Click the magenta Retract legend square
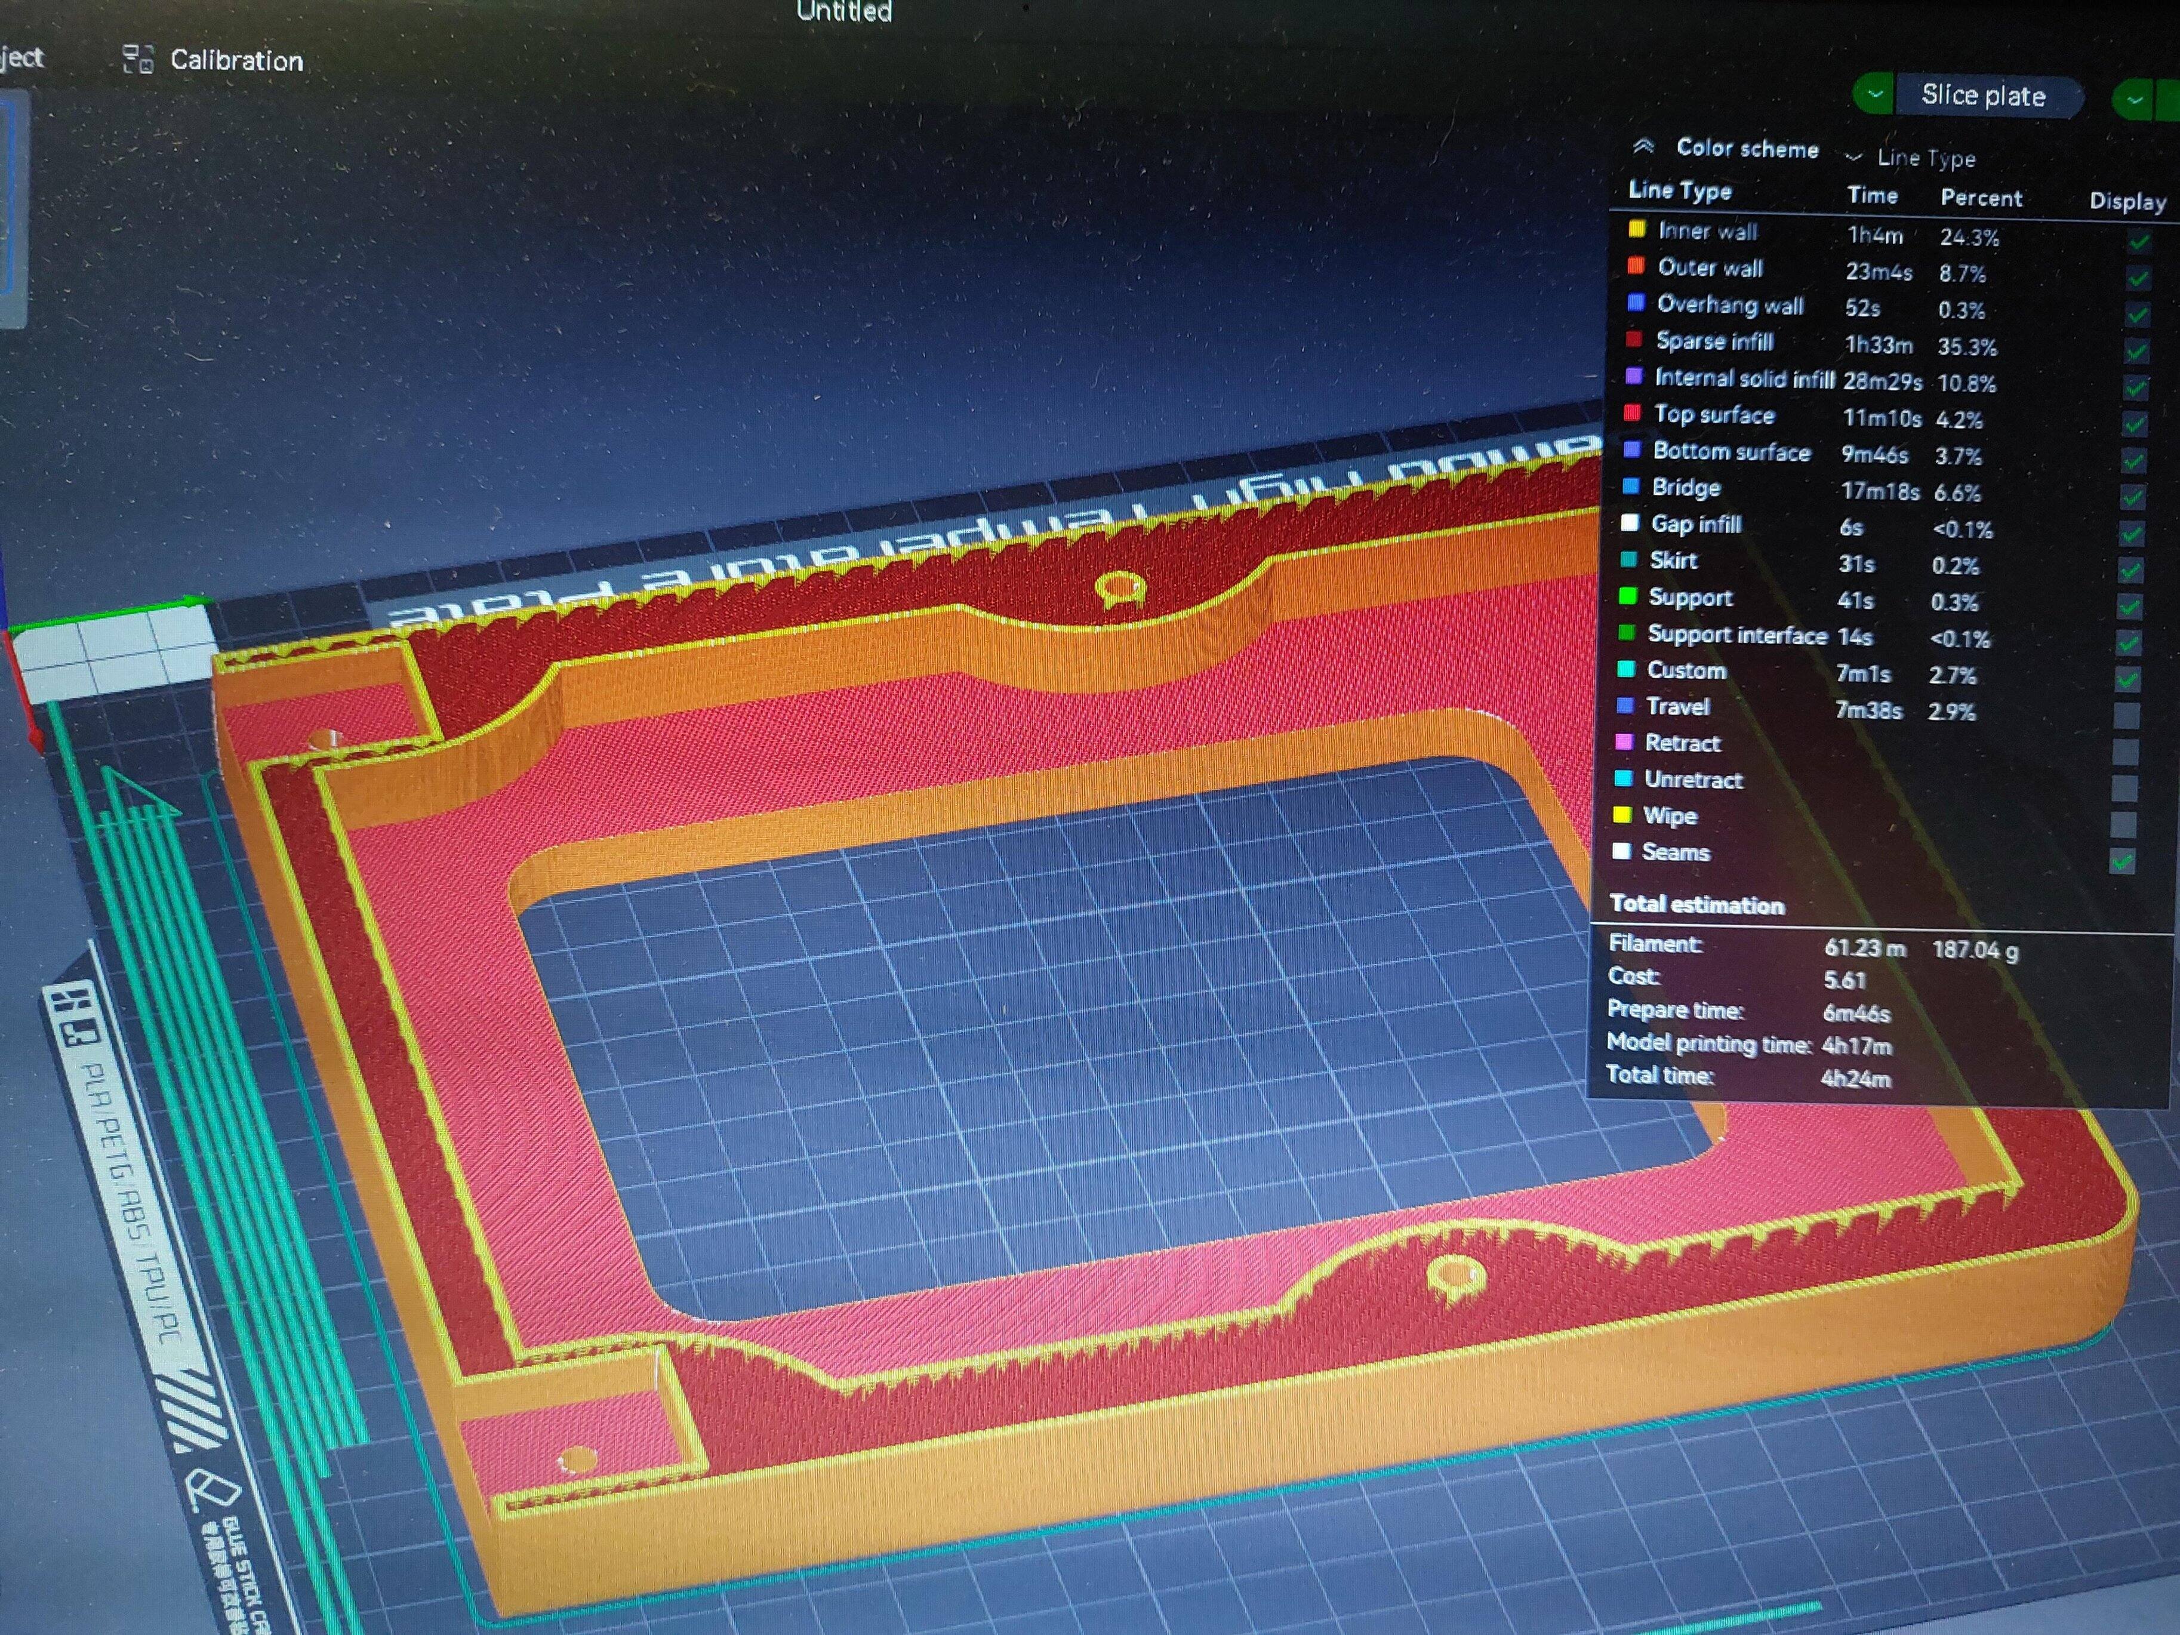This screenshot has width=2180, height=1635. coord(1624,741)
